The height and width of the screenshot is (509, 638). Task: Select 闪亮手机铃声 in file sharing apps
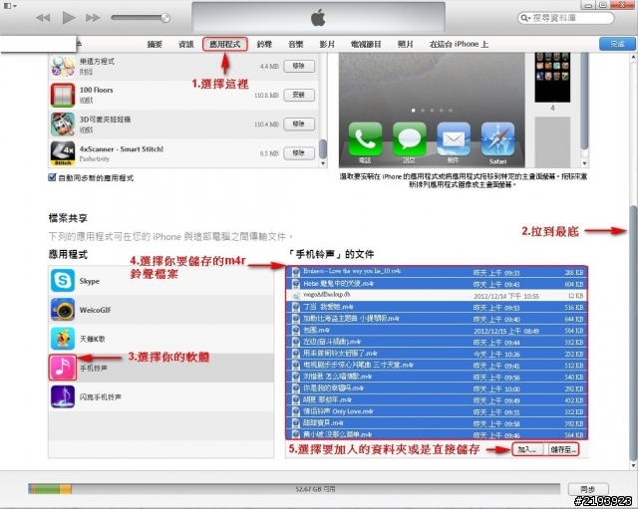point(161,396)
